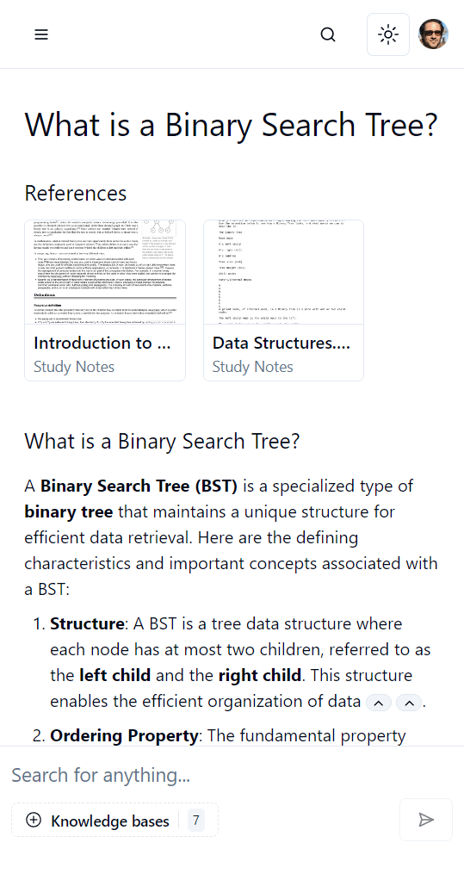The width and height of the screenshot is (464, 886).
Task: Expand the first citation chevron after 'data'
Action: click(379, 703)
